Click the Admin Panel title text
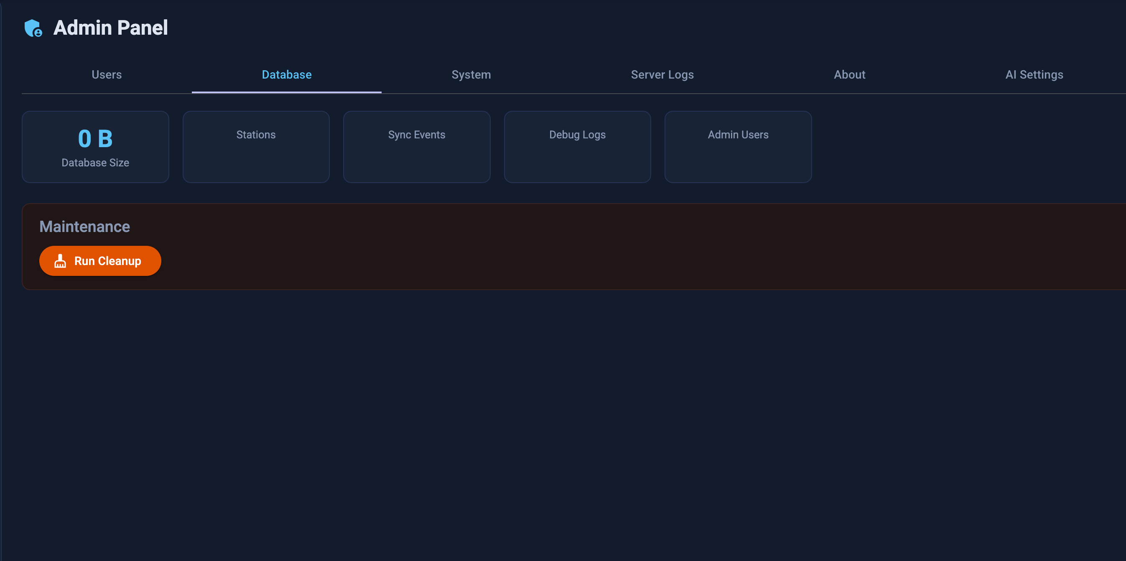The width and height of the screenshot is (1126, 561). point(111,28)
